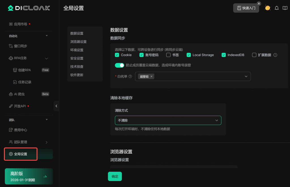This screenshot has height=187, width=290.
Task: Uncheck the Cookie checkbox
Action: [x=117, y=55]
